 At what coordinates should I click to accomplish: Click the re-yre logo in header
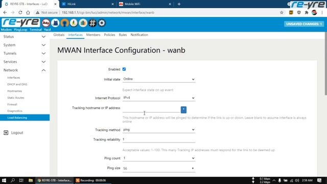[20, 22]
